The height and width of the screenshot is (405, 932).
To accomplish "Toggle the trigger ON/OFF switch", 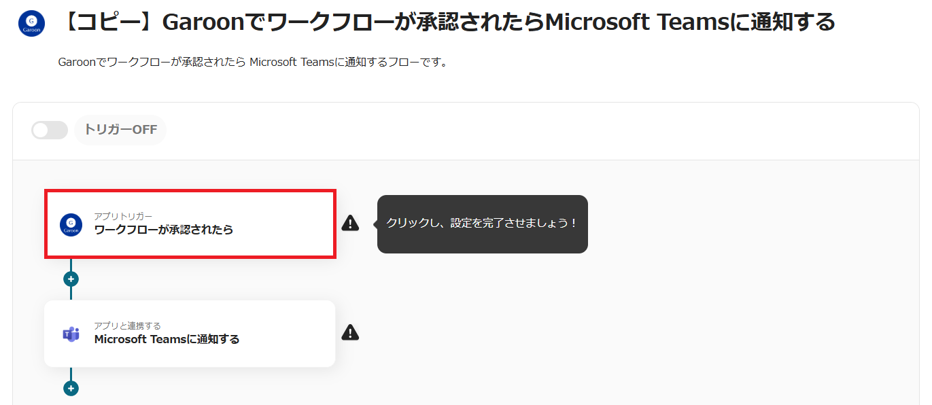I will coord(50,130).
